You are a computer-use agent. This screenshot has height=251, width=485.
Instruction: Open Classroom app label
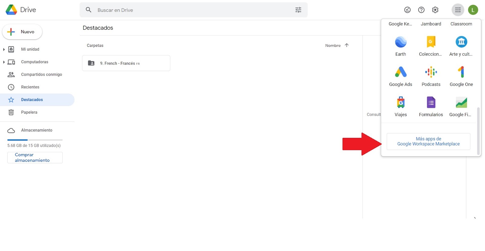pos(461,24)
